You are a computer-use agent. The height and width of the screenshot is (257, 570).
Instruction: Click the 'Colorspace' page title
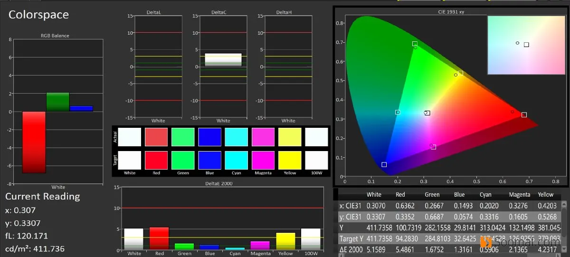tap(38, 15)
